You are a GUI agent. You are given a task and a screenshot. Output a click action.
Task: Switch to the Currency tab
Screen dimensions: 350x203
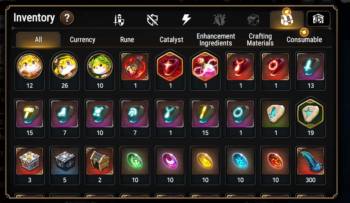pos(83,40)
